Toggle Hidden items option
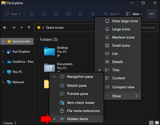The height and width of the screenshot is (125, 160). tap(77, 119)
